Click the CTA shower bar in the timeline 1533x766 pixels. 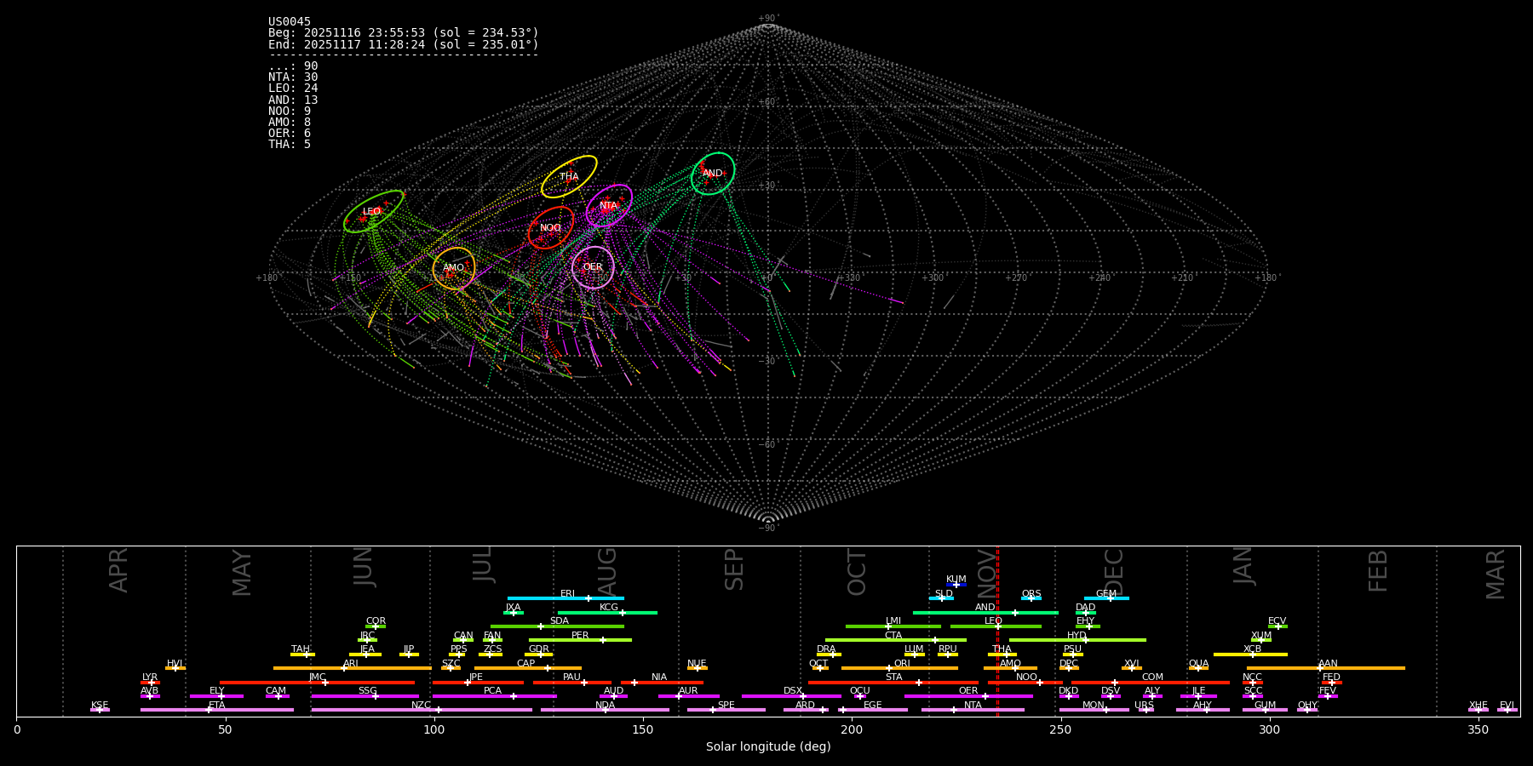click(x=896, y=640)
